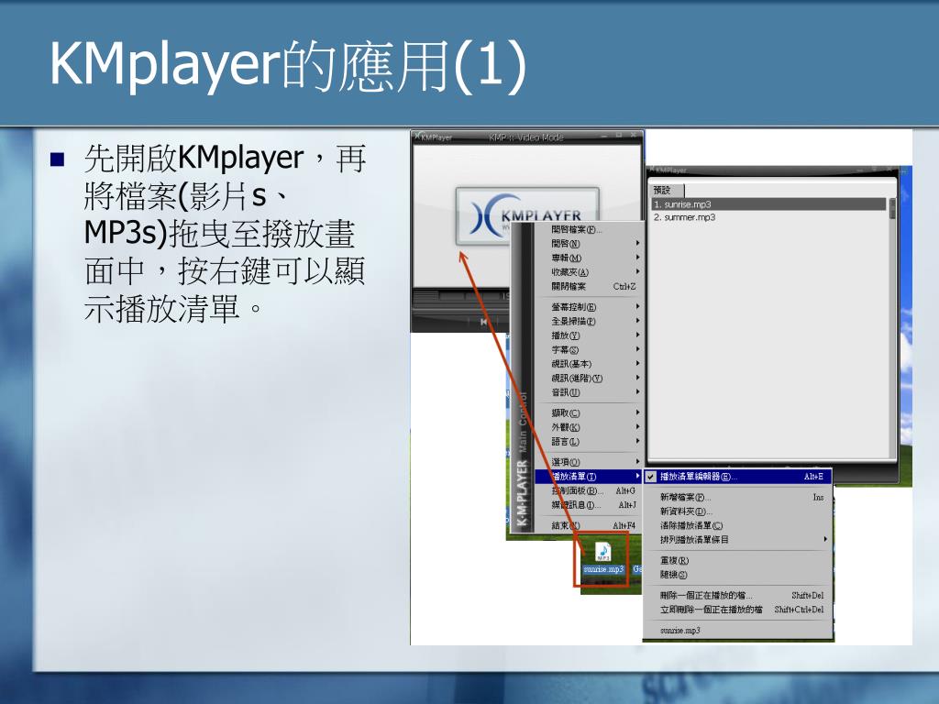Open the 擷取(C) submenu

[588, 413]
